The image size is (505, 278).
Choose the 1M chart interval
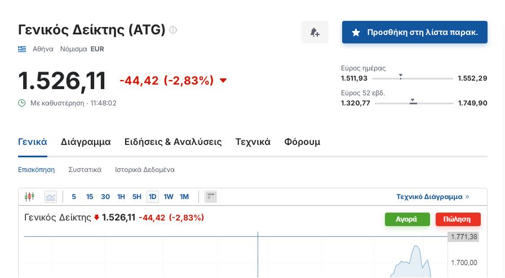click(x=184, y=197)
